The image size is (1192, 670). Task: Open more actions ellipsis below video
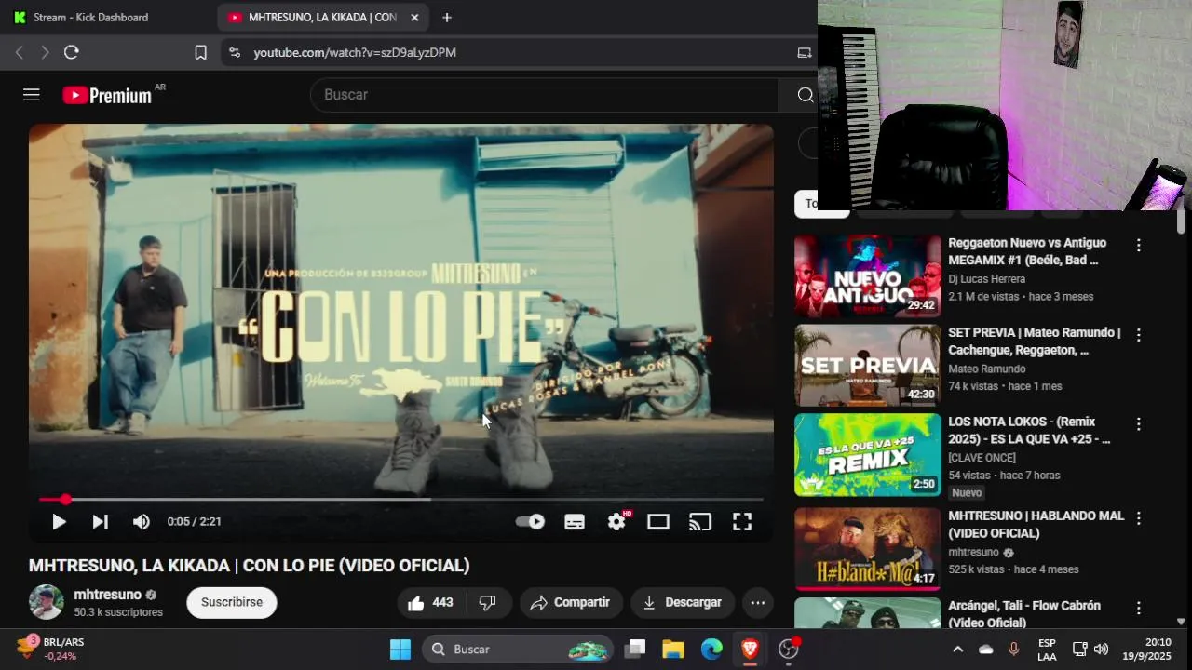click(758, 603)
